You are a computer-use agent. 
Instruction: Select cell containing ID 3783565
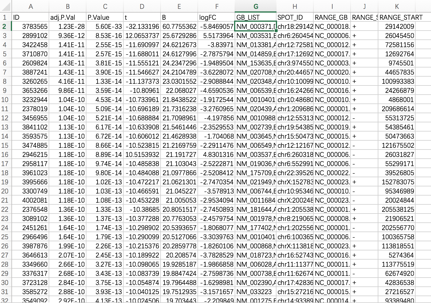(30, 26)
